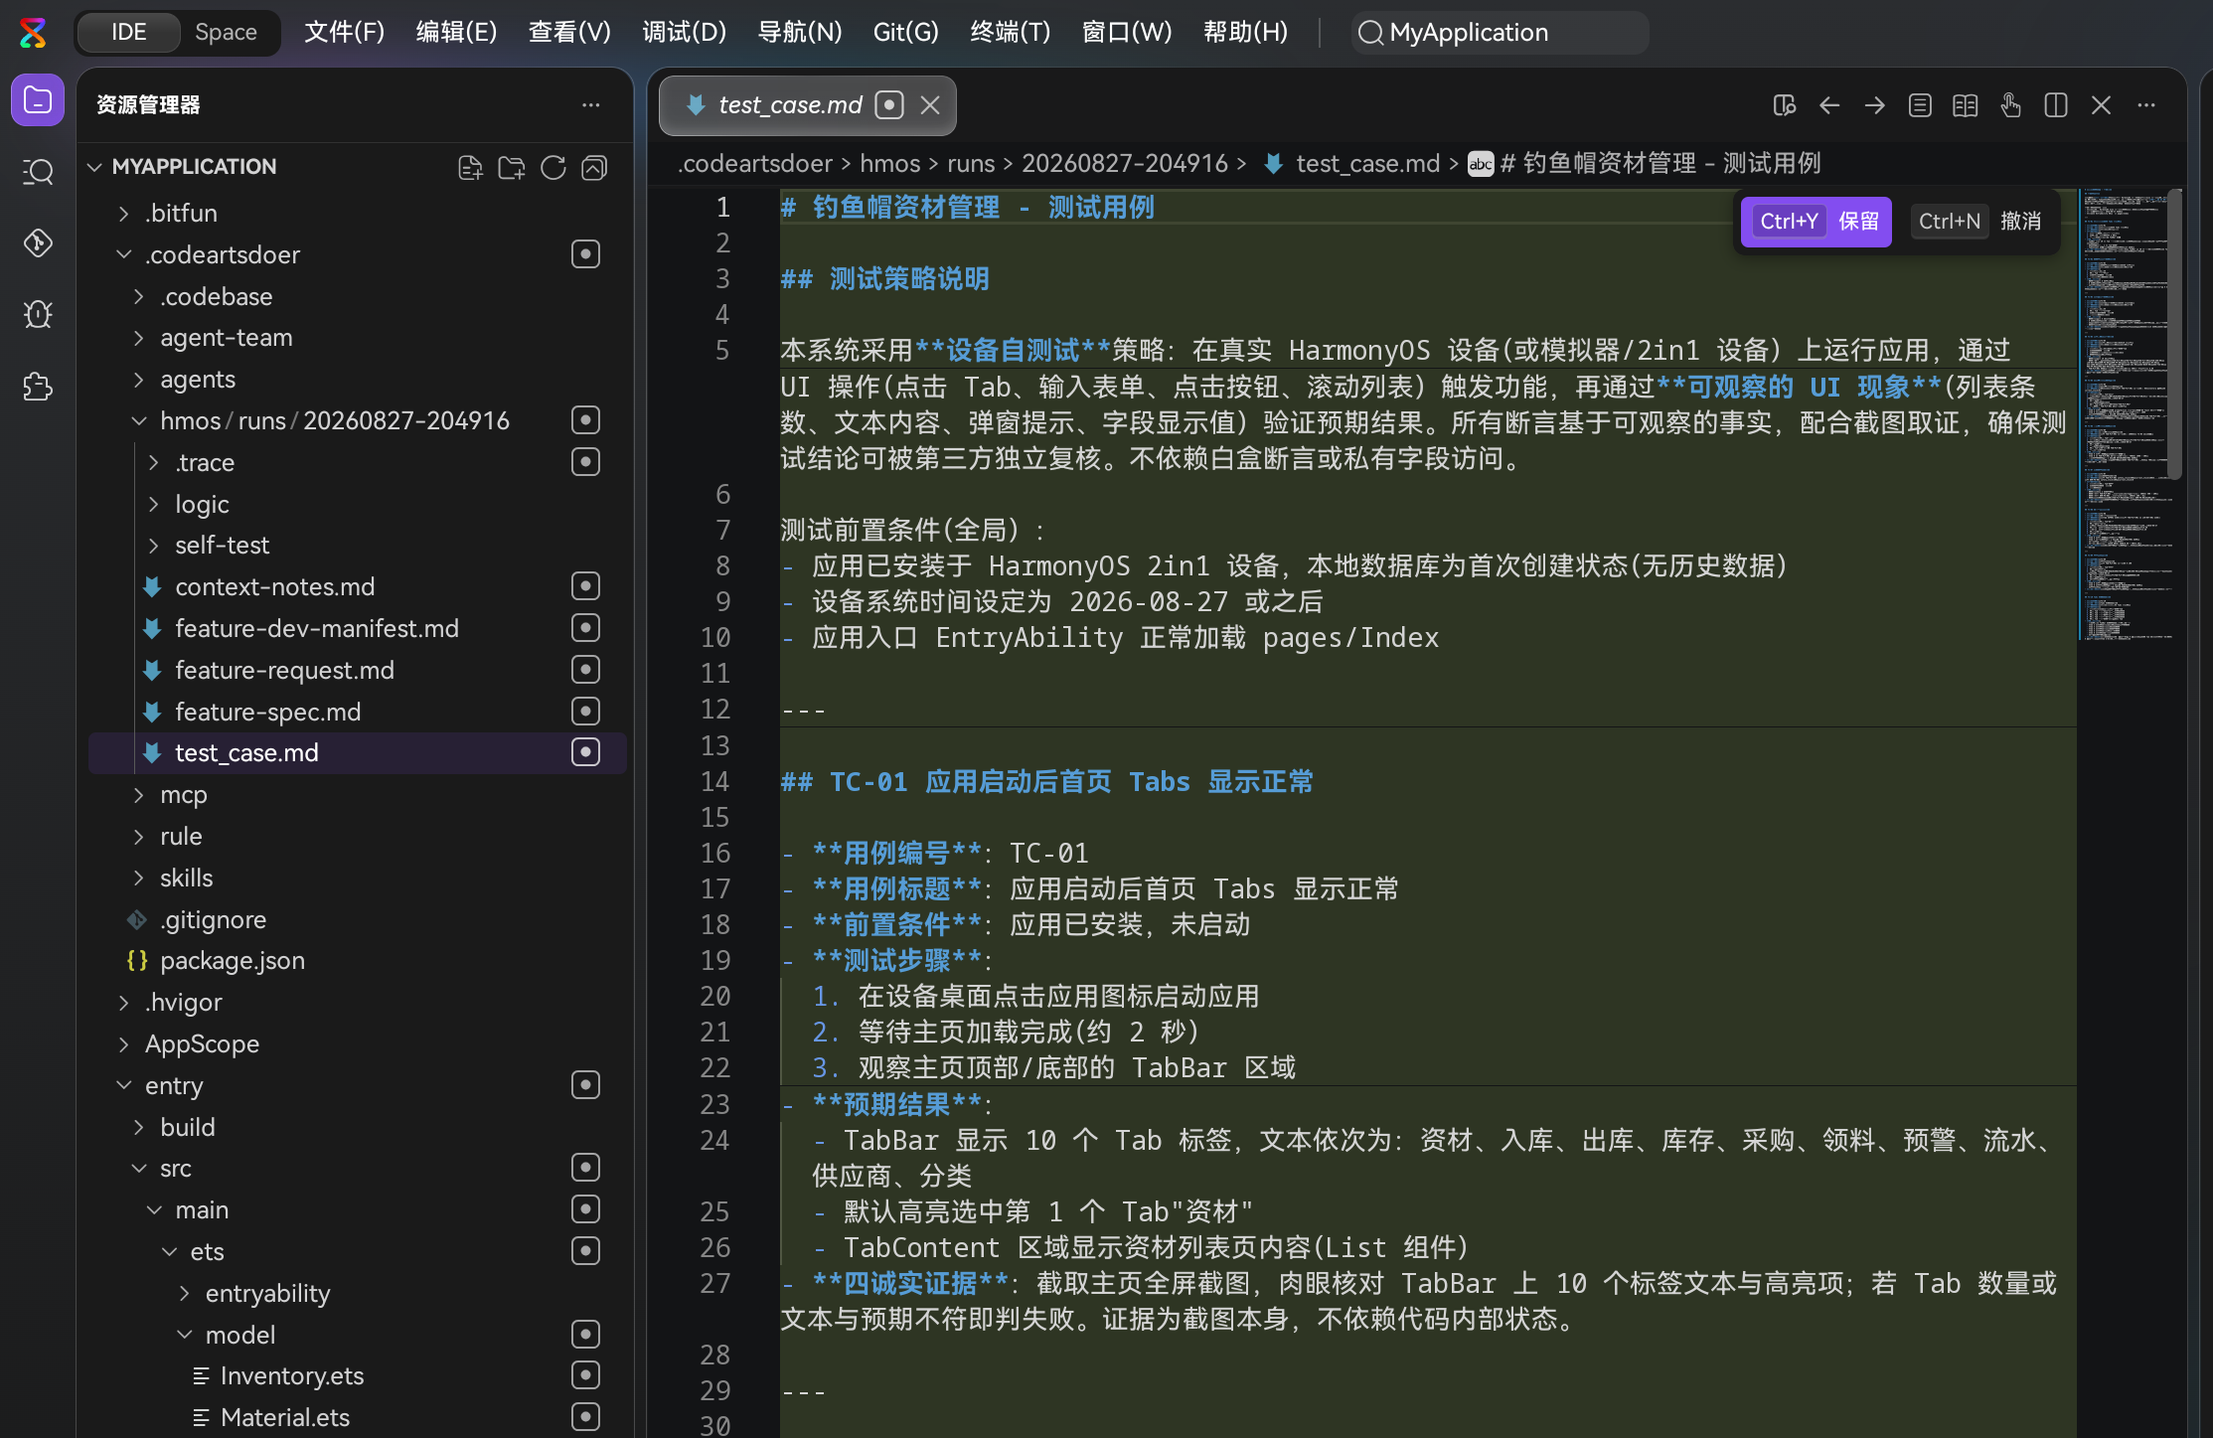The image size is (2213, 1438).
Task: Collapse the MYAPPLICATION root section
Action: point(95,167)
